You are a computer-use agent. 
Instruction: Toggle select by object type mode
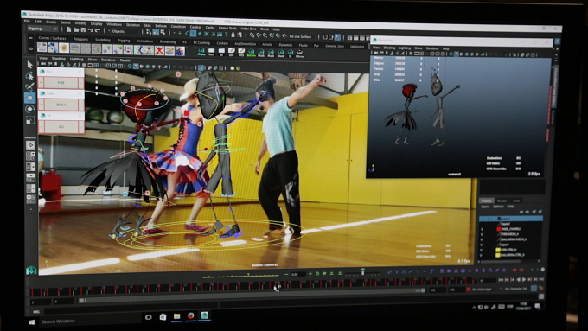coord(156,33)
